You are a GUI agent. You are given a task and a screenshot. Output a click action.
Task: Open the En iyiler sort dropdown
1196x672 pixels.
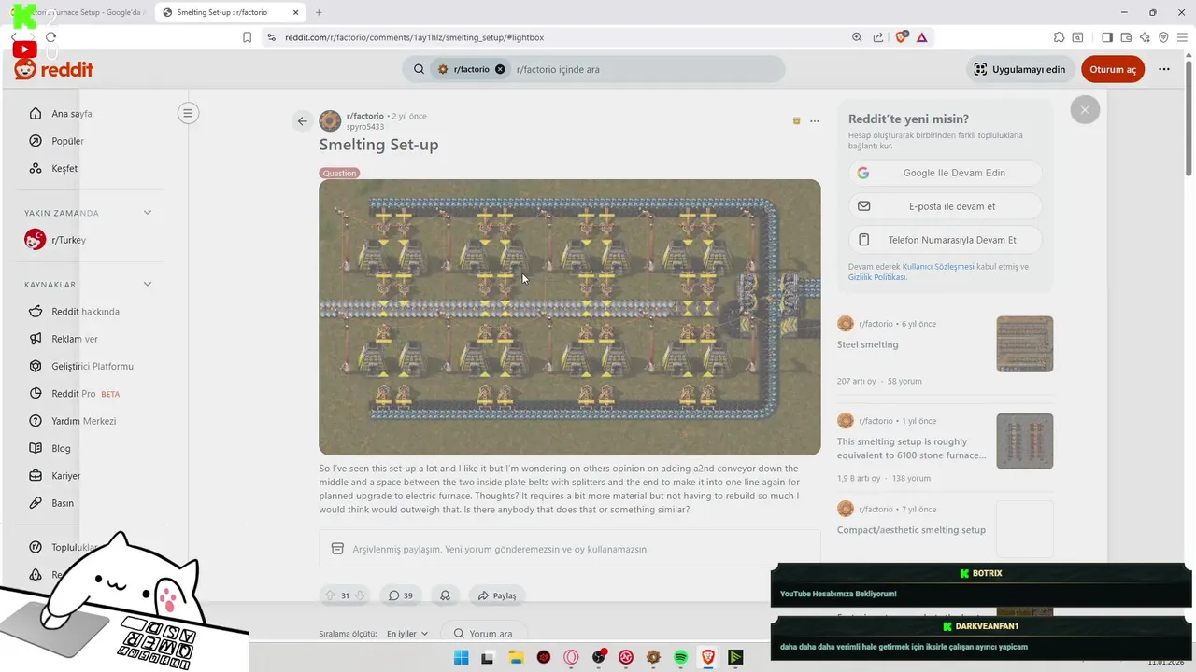(x=407, y=634)
